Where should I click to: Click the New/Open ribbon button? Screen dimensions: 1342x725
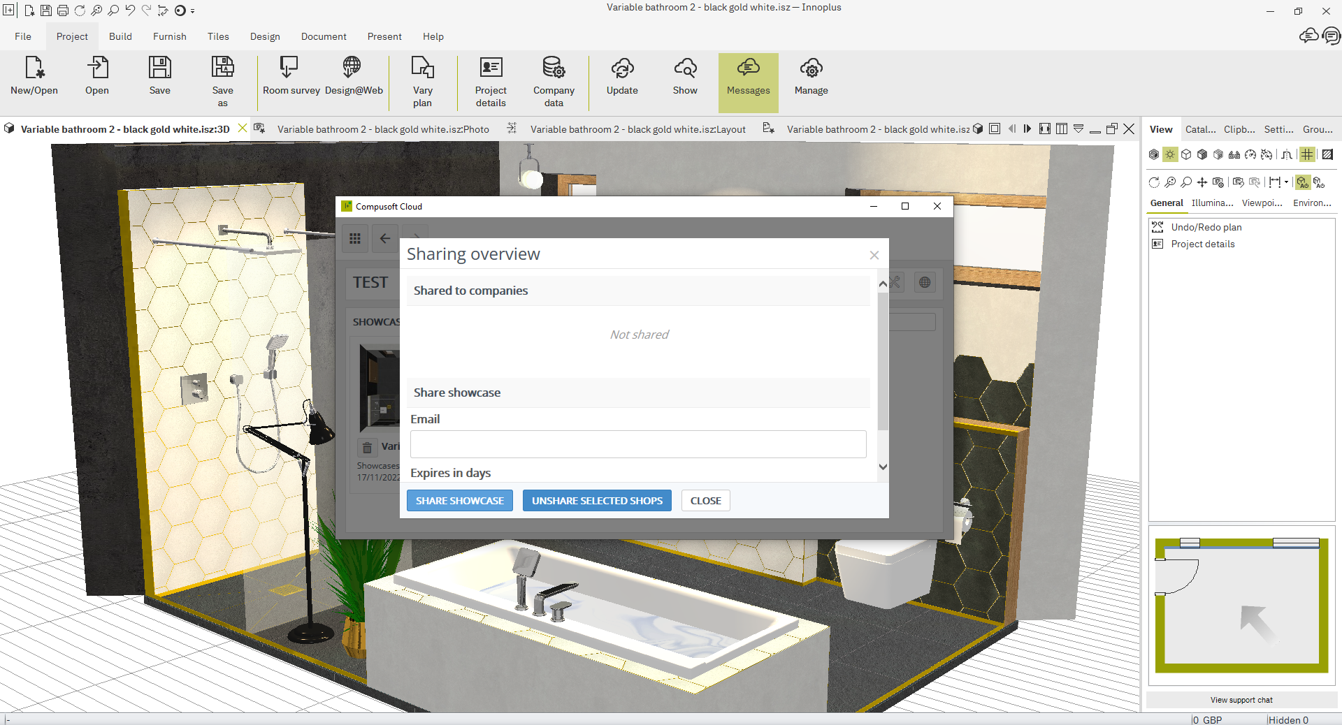34,77
